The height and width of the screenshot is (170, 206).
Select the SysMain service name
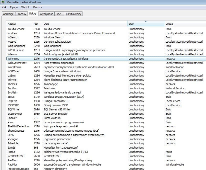point(12,92)
